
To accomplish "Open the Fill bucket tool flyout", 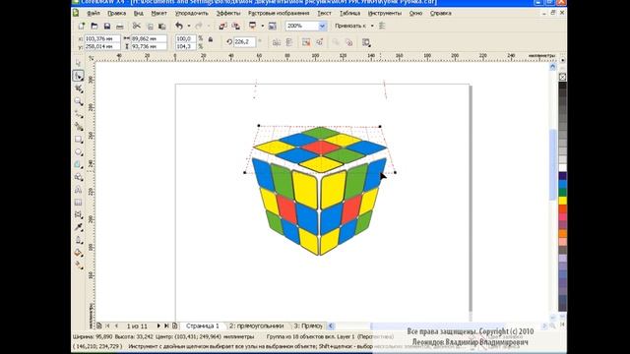I will coord(79,253).
